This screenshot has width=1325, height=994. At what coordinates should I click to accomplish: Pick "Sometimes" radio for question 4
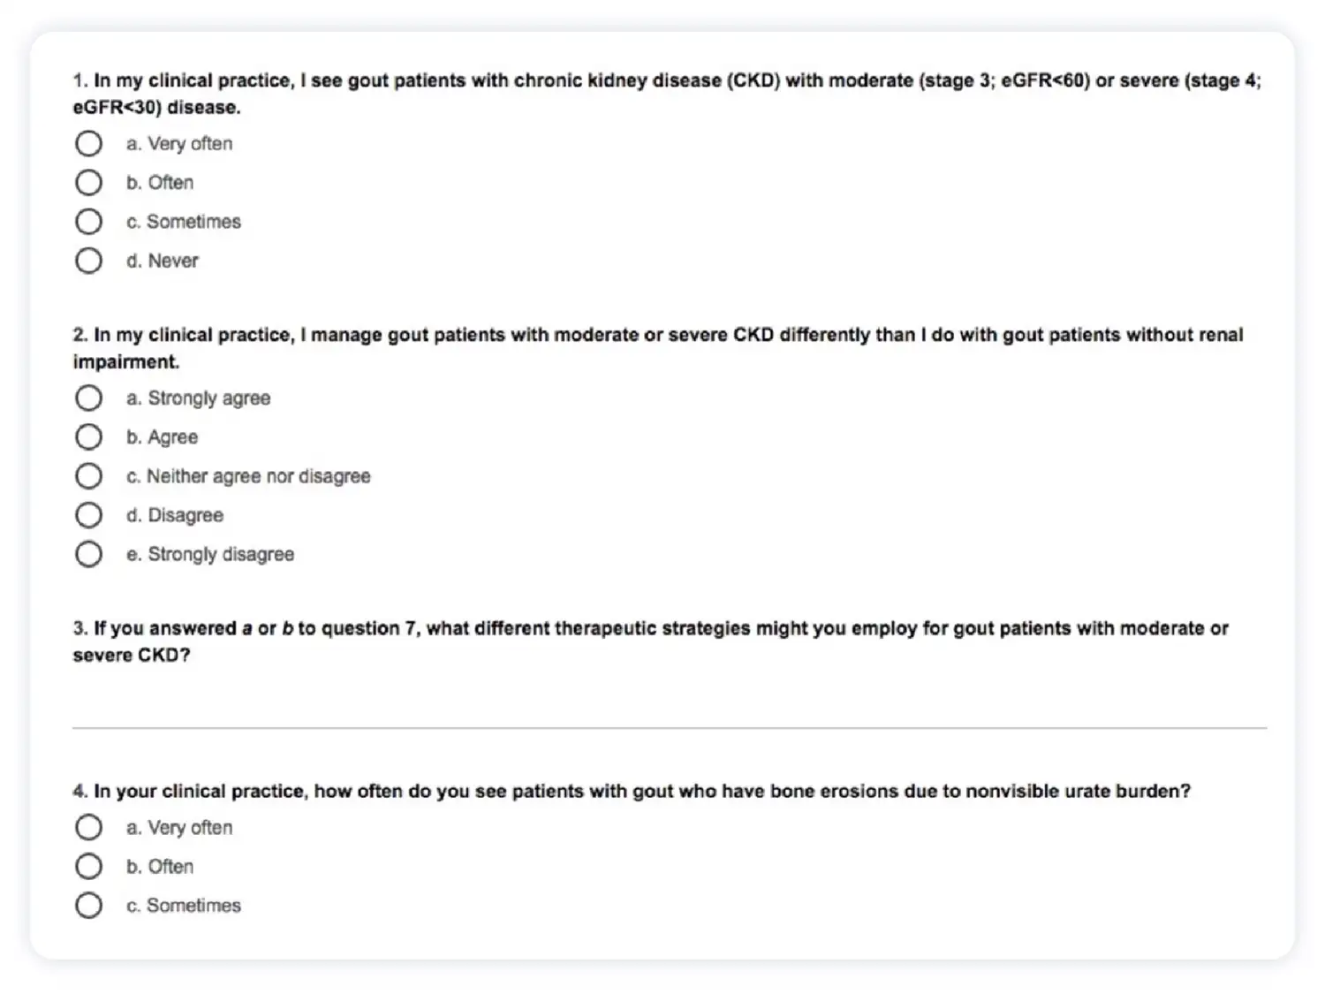click(x=88, y=906)
